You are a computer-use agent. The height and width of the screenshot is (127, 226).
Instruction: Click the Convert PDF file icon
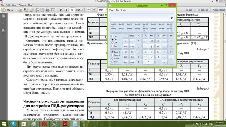click(26, 10)
